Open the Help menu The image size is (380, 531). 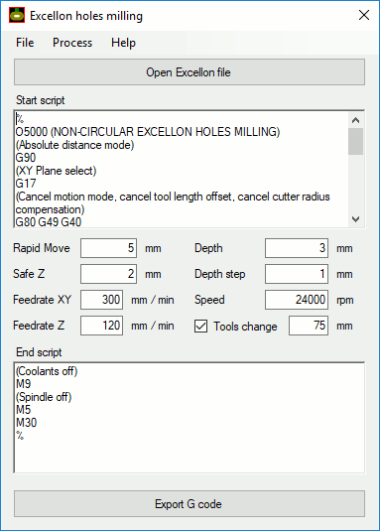click(123, 43)
